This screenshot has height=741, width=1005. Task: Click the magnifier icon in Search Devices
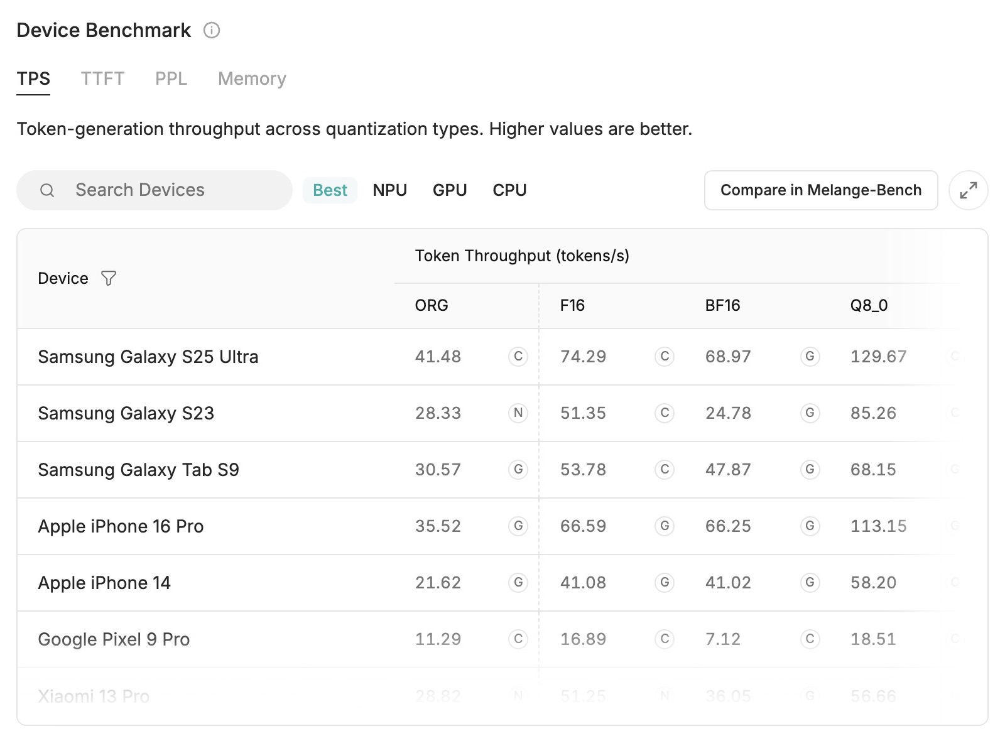[x=47, y=190]
